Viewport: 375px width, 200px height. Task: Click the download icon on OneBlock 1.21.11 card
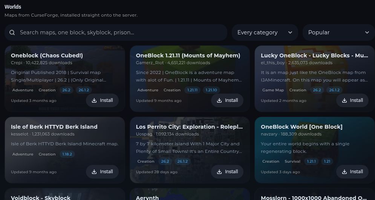219,100
